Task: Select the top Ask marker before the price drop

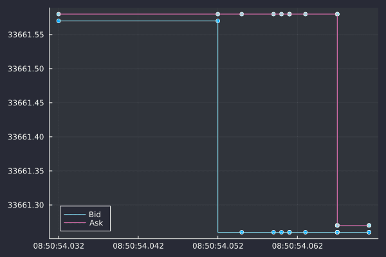Action: click(x=337, y=14)
